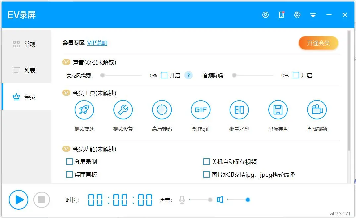Check the 分屏录制 option
This screenshot has height=218, width=356.
click(69, 162)
